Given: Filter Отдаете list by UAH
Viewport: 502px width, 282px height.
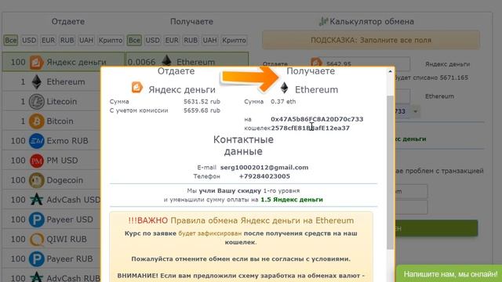Looking at the screenshot, I should pos(86,40).
